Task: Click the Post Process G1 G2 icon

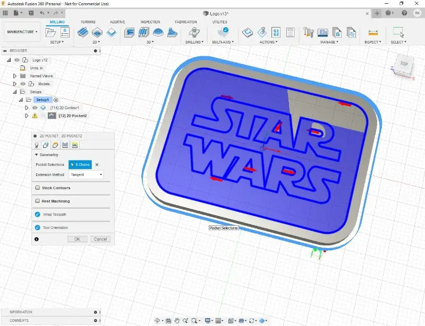Action: tap(276, 33)
